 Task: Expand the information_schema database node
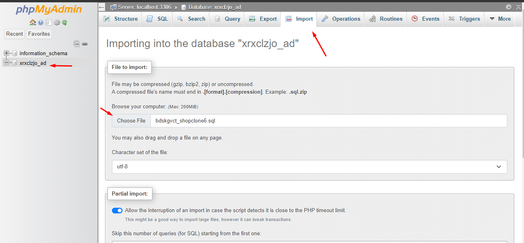pyautogui.click(x=6, y=53)
